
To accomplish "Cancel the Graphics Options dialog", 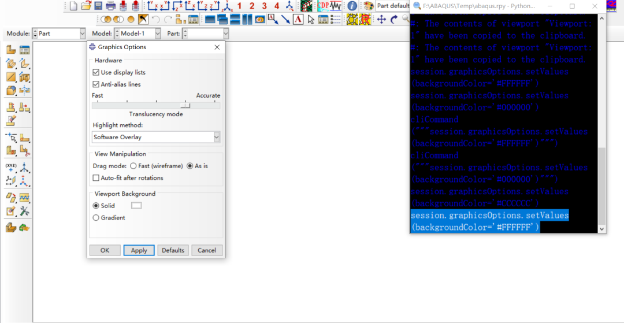I will [x=207, y=250].
